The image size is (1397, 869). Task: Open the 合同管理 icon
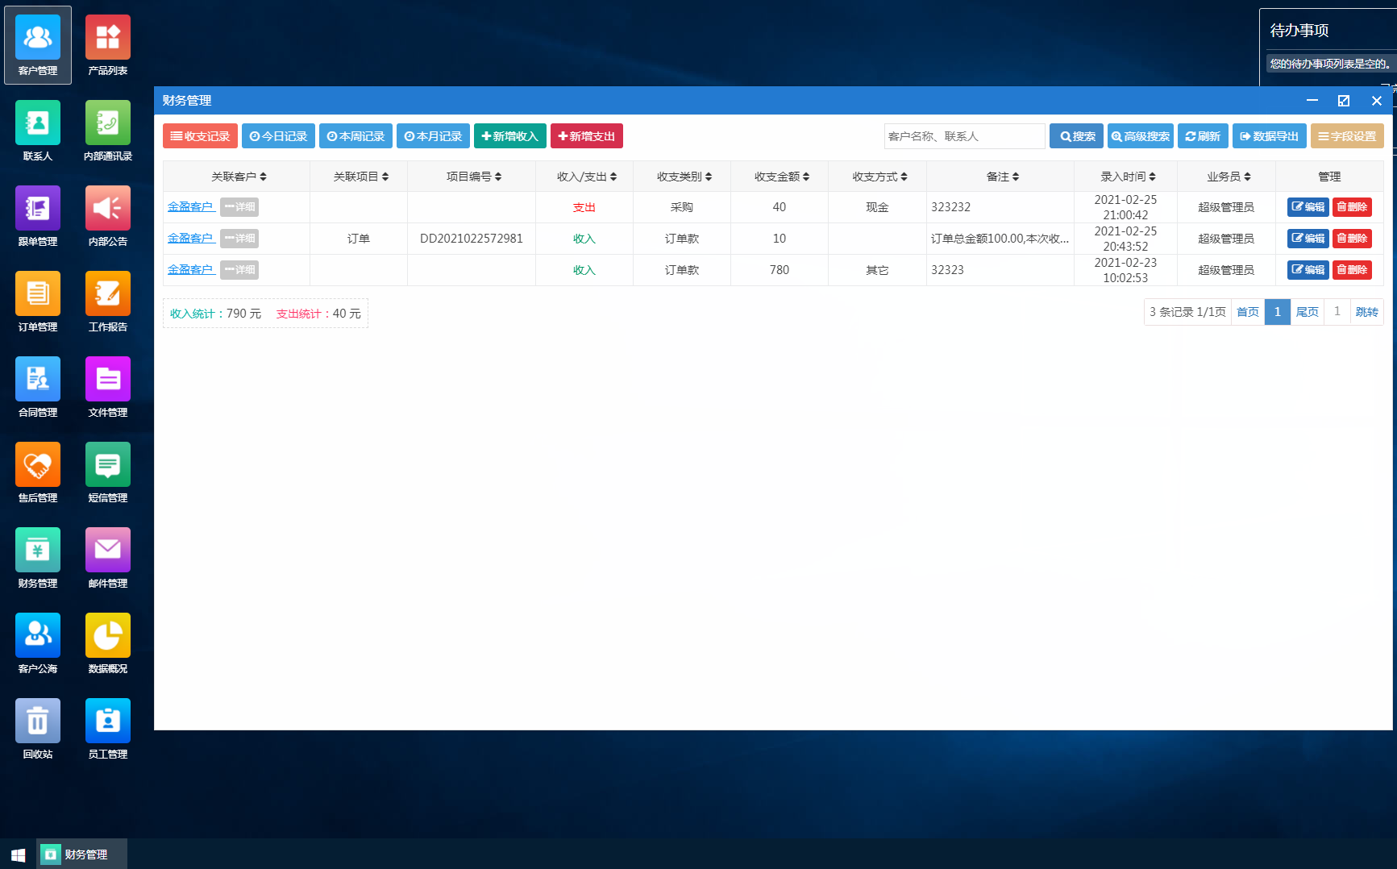38,387
